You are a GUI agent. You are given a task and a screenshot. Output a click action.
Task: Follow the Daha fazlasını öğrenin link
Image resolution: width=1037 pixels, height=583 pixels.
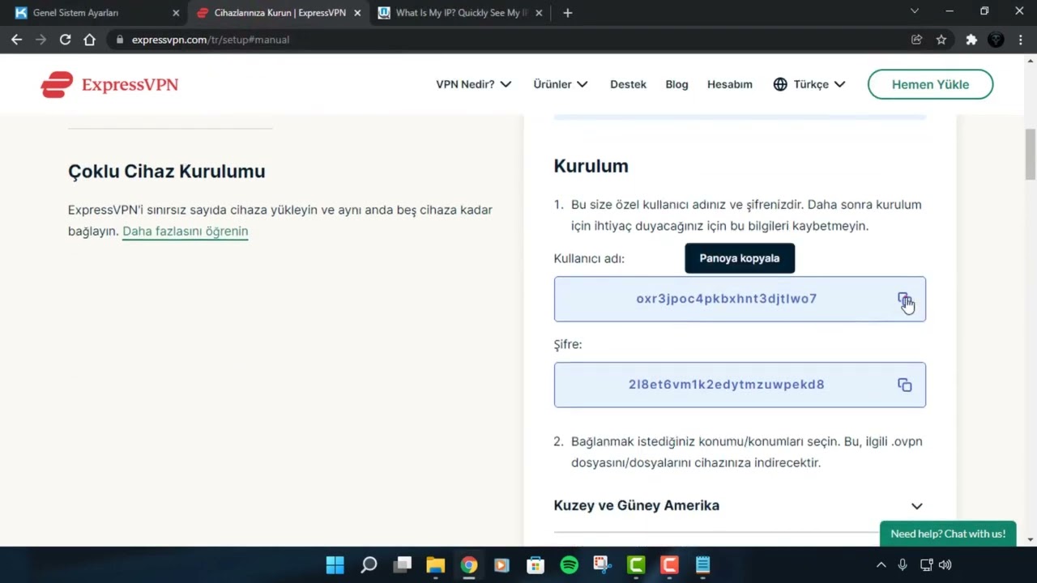[x=185, y=231]
